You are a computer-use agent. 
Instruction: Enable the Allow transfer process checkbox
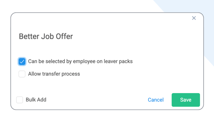[22, 74]
